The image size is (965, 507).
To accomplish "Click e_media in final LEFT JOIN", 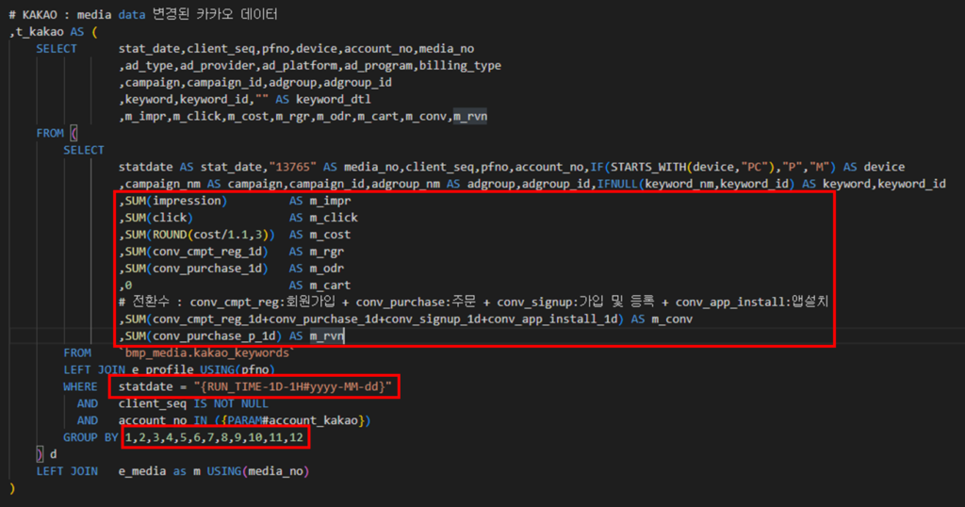I will pos(142,471).
